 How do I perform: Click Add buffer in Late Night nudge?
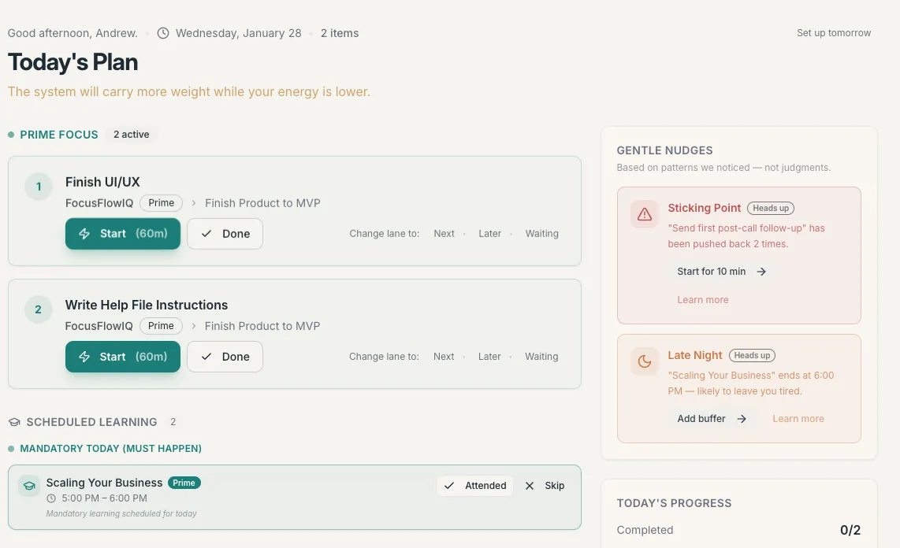coord(712,419)
